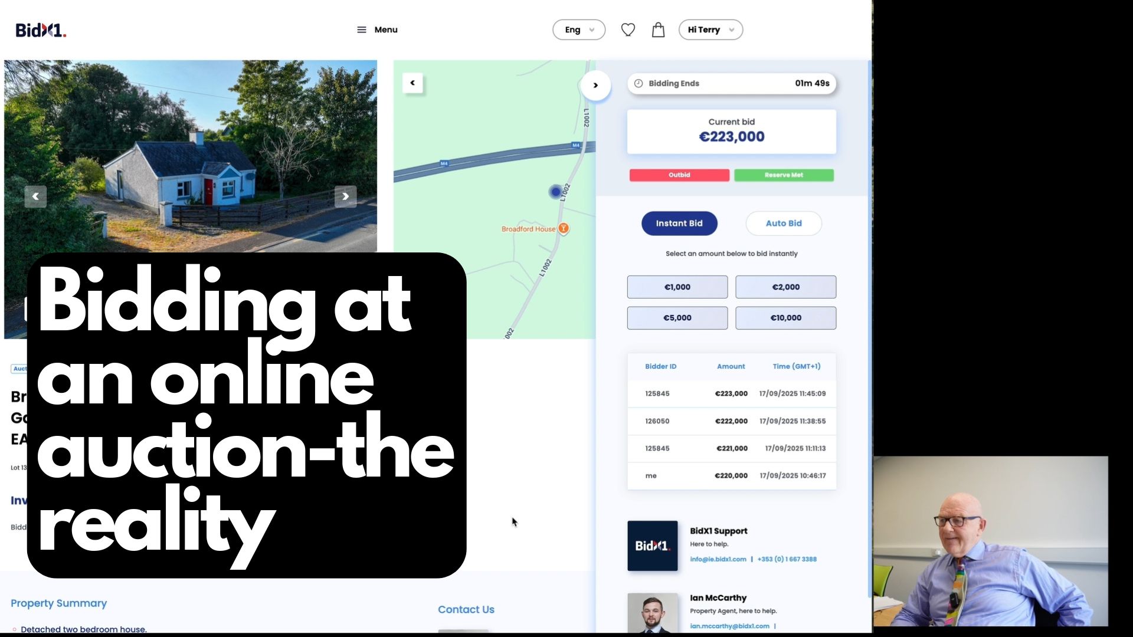Show previous property photo
Image resolution: width=1133 pixels, height=637 pixels.
click(35, 196)
